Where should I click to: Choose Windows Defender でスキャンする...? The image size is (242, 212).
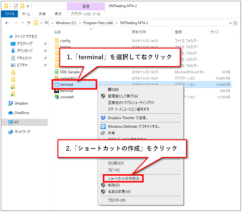[134, 127]
